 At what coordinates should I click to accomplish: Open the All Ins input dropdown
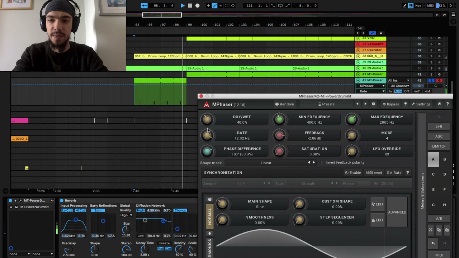coord(398,81)
